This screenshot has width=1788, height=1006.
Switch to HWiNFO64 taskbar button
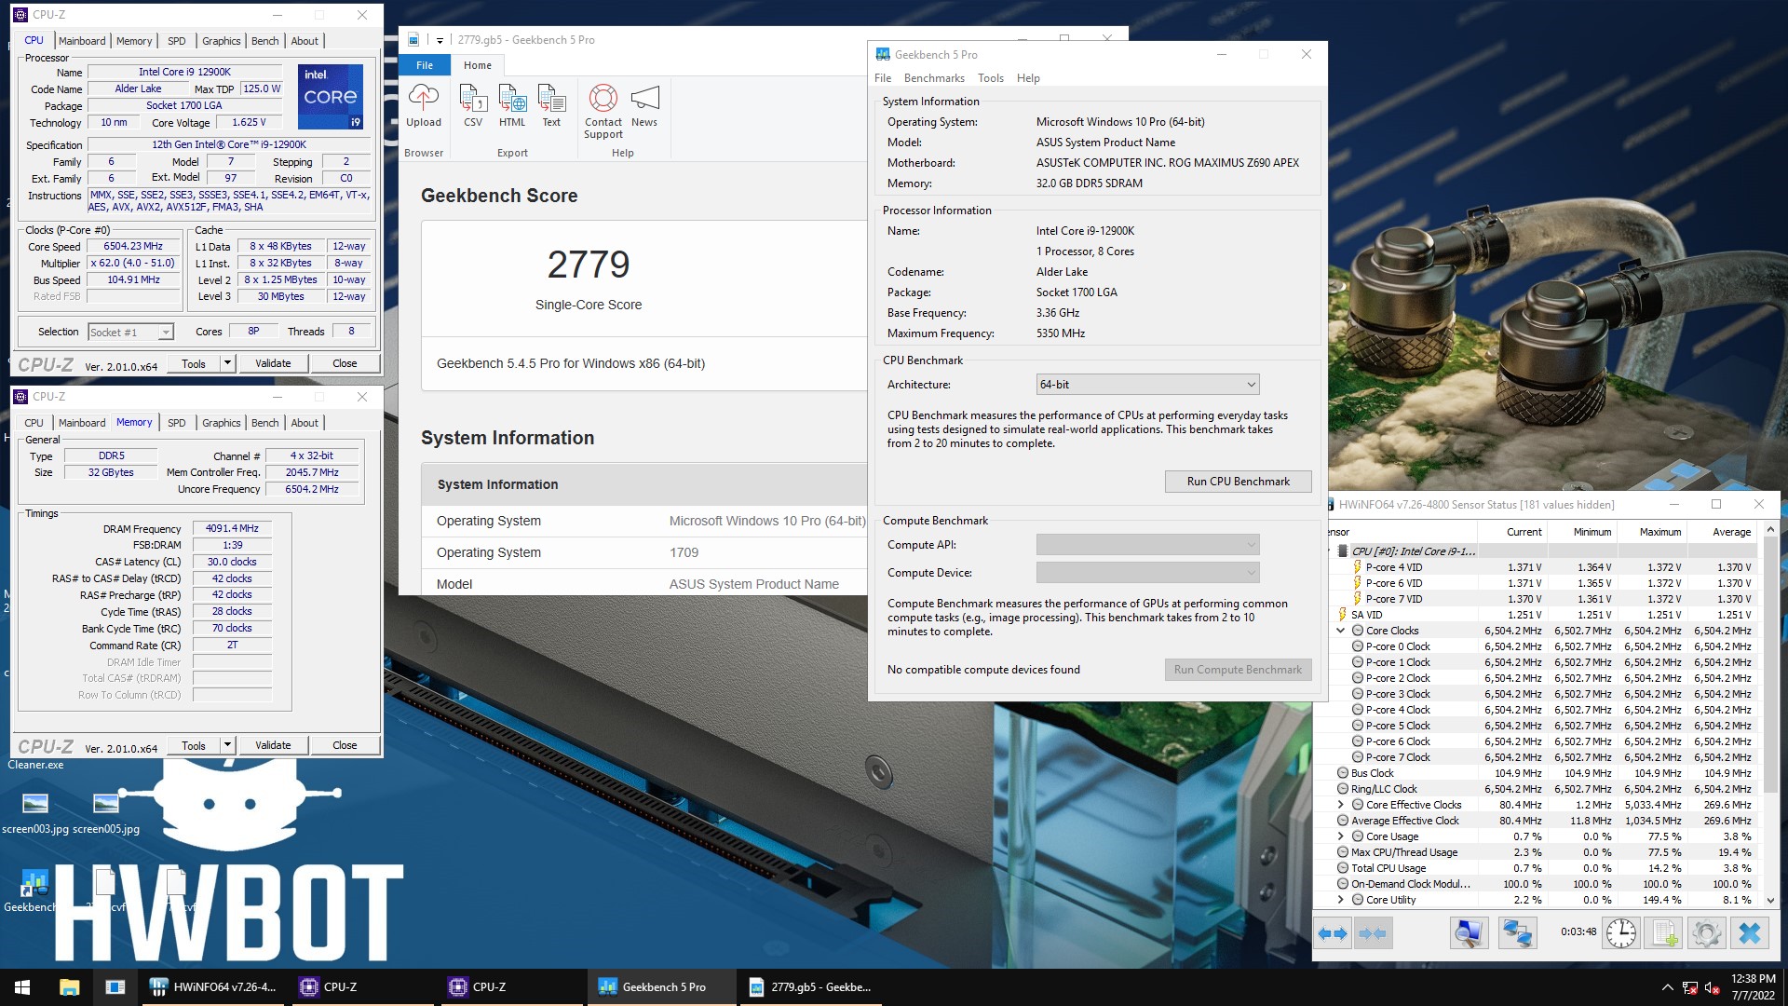point(213,987)
